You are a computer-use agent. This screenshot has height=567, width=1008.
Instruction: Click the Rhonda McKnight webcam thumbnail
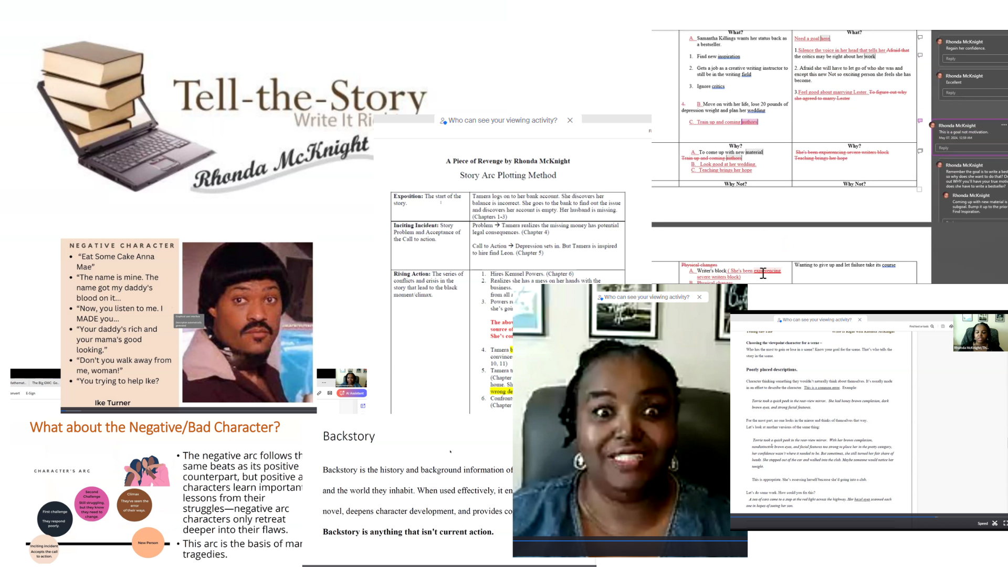coord(980,333)
